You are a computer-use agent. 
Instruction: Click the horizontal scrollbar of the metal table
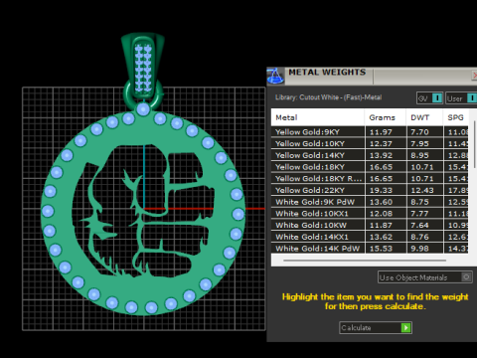point(365,261)
